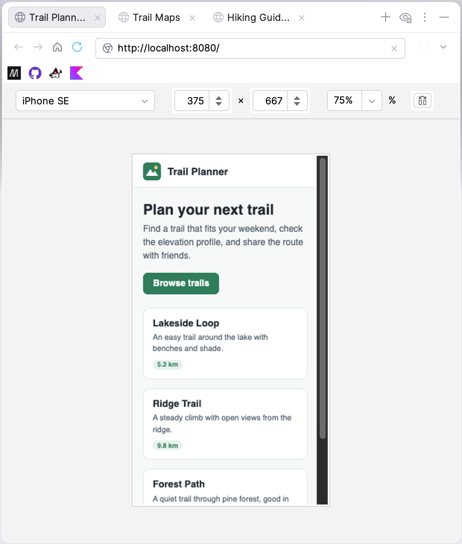The width and height of the screenshot is (462, 544).
Task: Click the Trail Planner mountain logo
Action: click(152, 171)
